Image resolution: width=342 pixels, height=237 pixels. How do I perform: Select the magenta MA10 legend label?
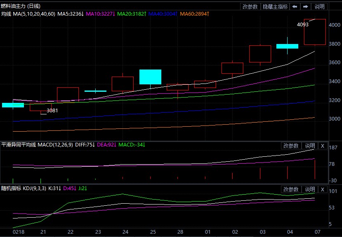click(101, 14)
